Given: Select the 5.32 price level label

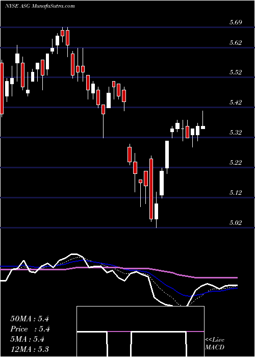Looking at the screenshot, I should (x=236, y=132).
